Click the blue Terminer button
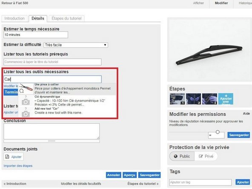 tap(11, 92)
